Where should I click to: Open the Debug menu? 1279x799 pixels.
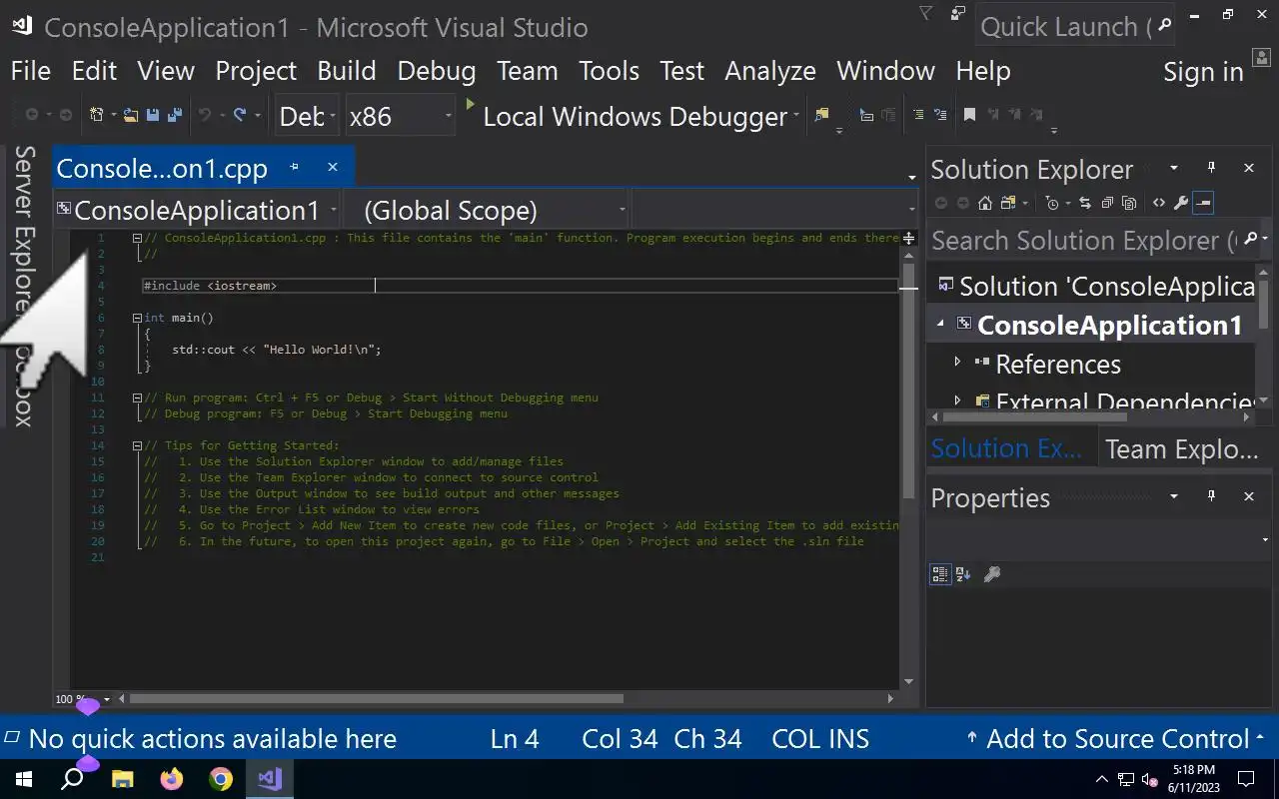pos(437,71)
